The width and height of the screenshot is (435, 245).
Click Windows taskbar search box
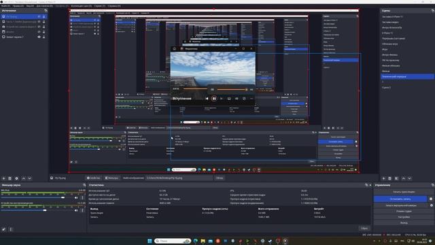pos(172,241)
